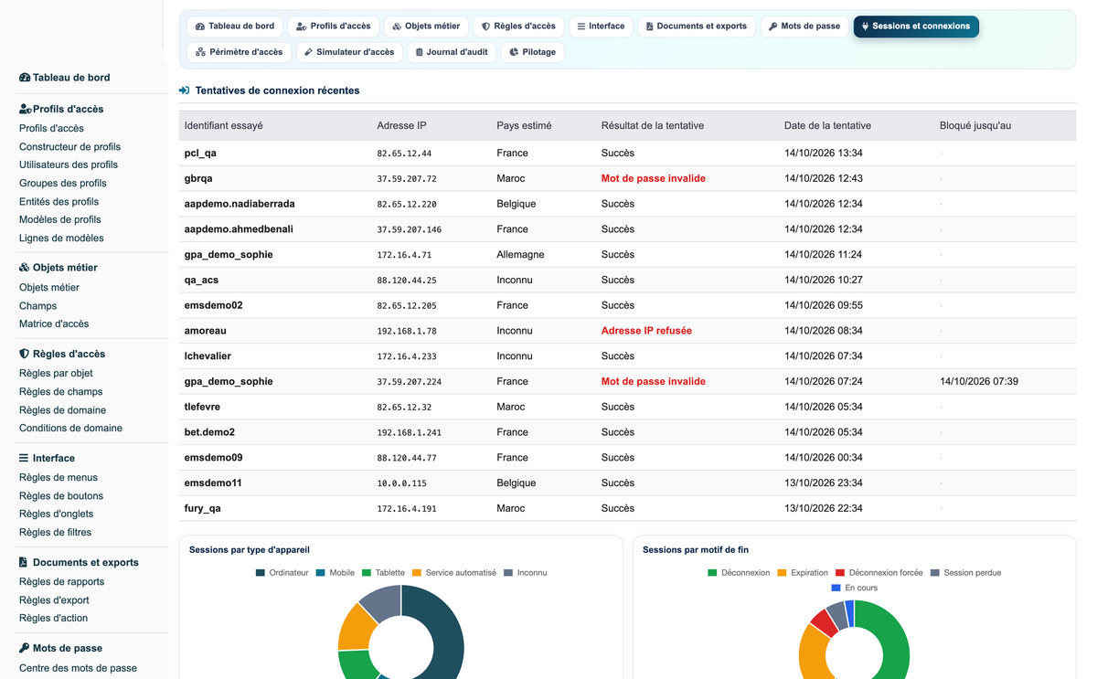Screen dimensions: 1097x679
Task: Click the shield icon in Règles d'accès tab
Action: [x=486, y=27]
